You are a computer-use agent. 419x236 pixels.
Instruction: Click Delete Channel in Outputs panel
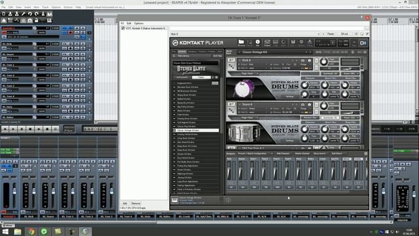pos(302,153)
